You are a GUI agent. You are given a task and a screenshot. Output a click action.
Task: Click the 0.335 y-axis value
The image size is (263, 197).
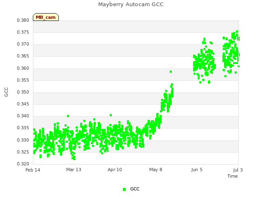coord(23,128)
